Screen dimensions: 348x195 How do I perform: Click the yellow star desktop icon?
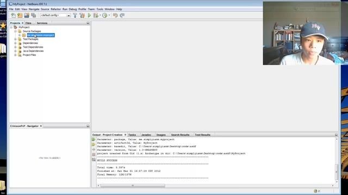coord(3,26)
